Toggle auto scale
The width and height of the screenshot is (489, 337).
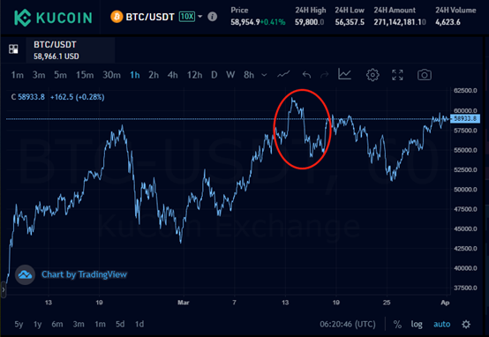(441, 325)
